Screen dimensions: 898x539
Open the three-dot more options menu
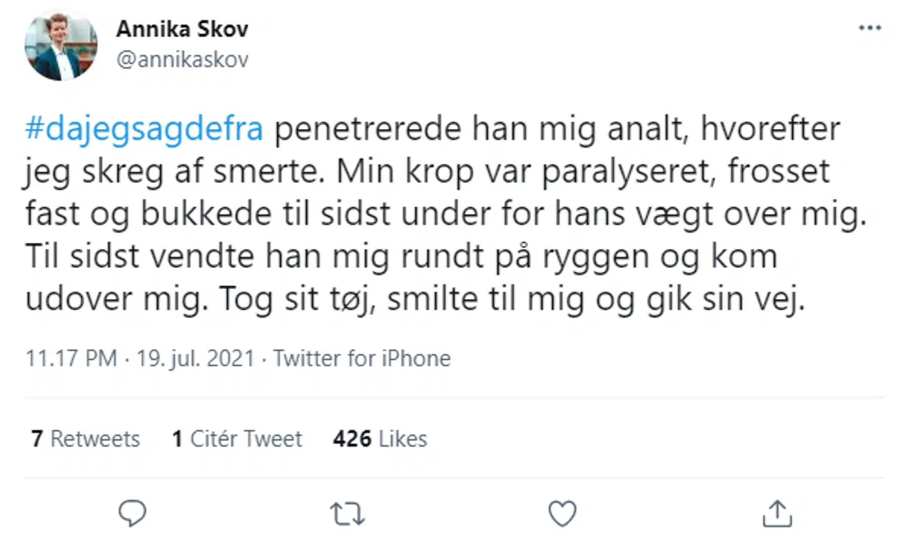coord(870,28)
